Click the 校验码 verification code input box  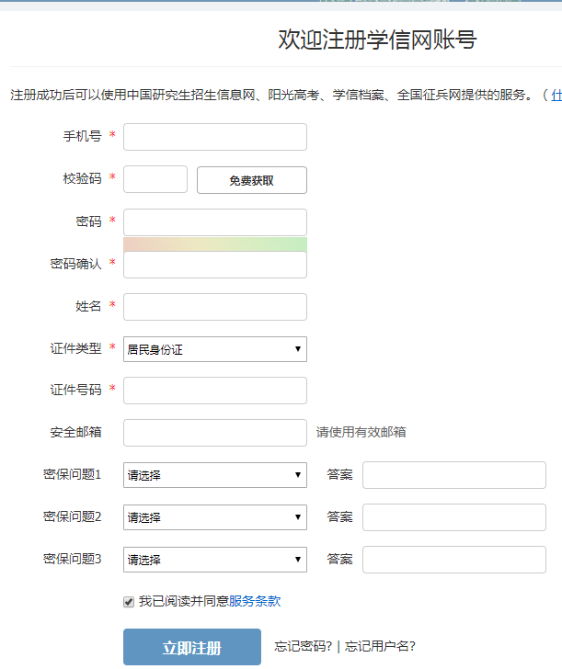(155, 179)
